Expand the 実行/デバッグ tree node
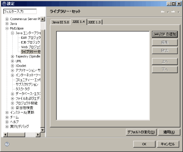 tap(7, 127)
